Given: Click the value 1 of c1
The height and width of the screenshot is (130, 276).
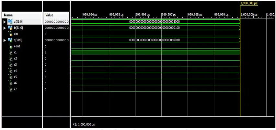Looking at the screenshot, I should click(45, 52).
